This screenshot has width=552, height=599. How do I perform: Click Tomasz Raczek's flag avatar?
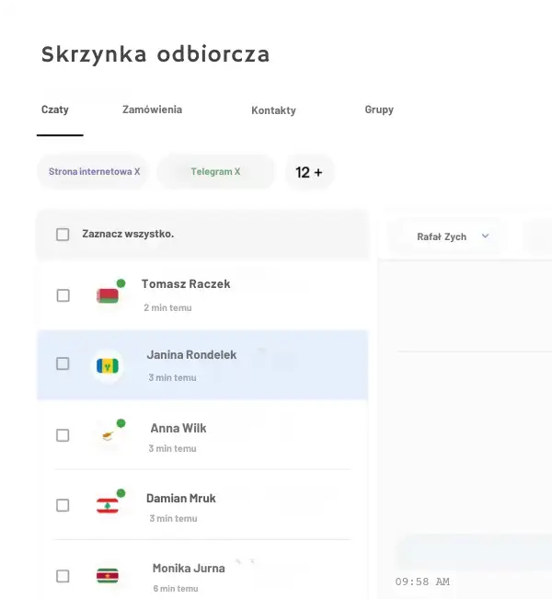tap(108, 295)
